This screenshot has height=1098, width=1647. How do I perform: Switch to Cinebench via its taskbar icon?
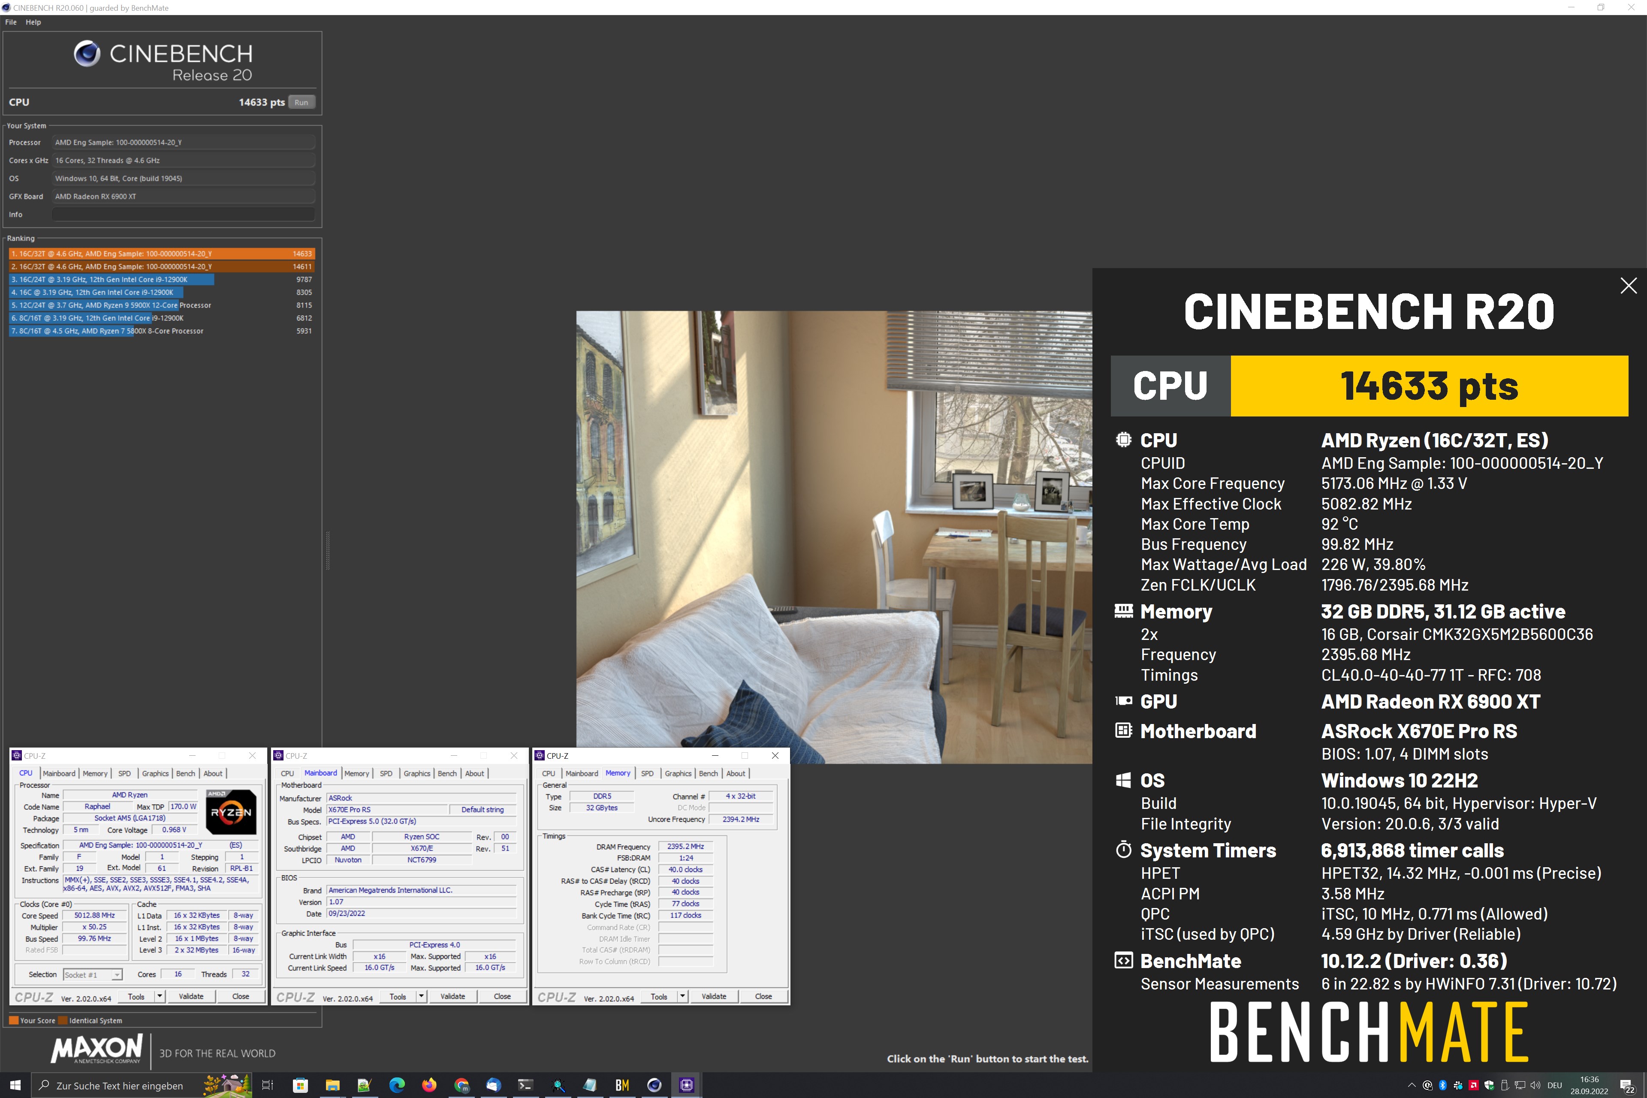654,1085
